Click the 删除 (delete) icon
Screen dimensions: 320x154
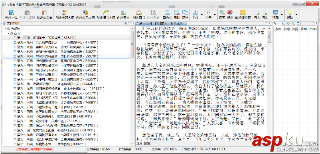[x=177, y=13]
